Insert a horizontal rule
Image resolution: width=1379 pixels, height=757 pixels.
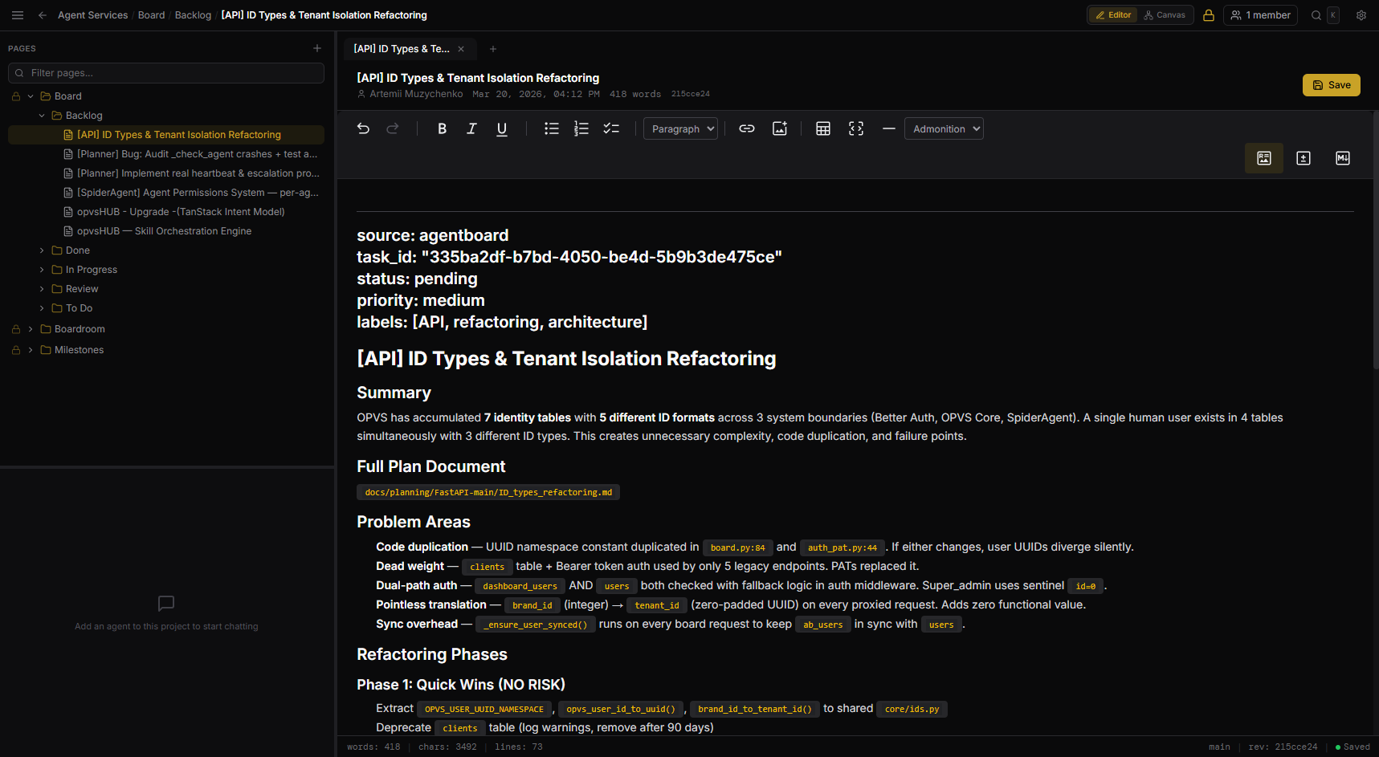pyautogui.click(x=888, y=128)
